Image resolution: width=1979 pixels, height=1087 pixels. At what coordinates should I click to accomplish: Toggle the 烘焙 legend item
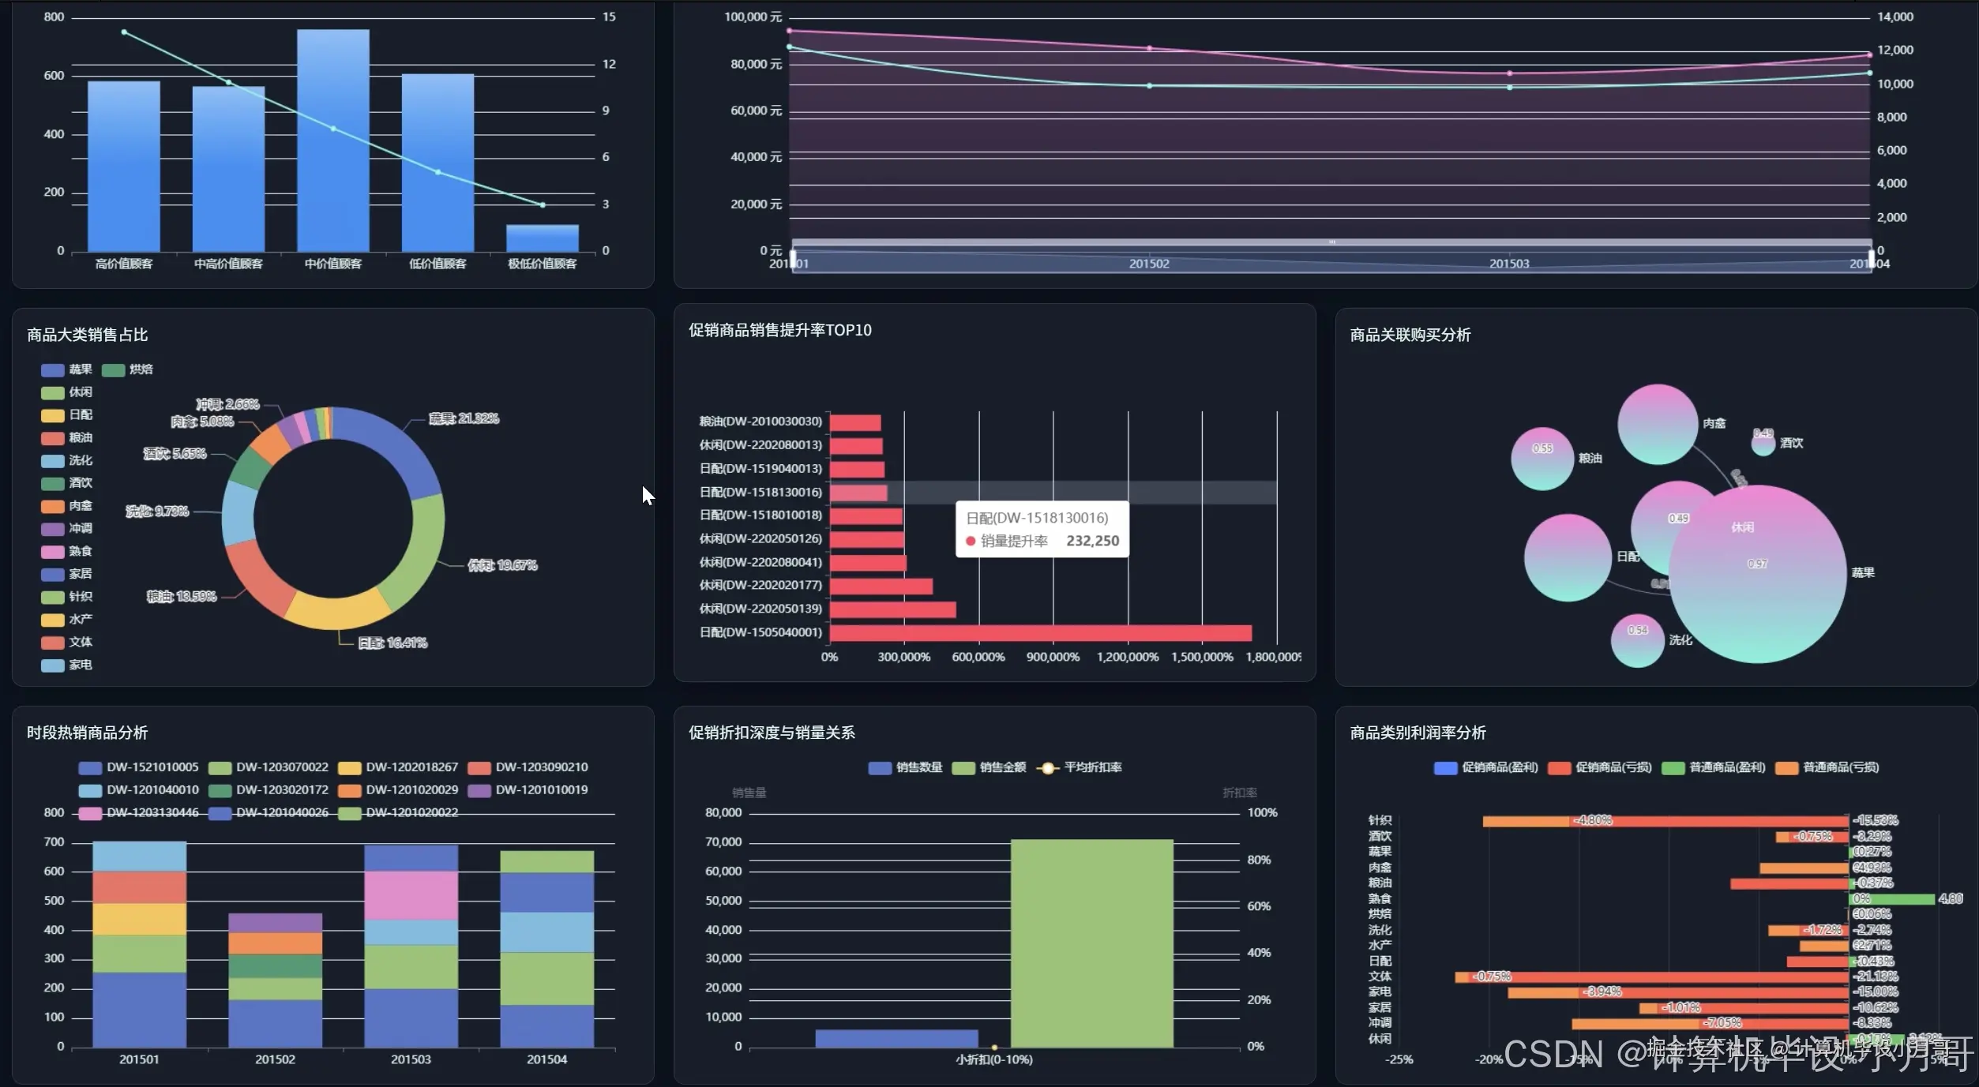pyautogui.click(x=114, y=370)
